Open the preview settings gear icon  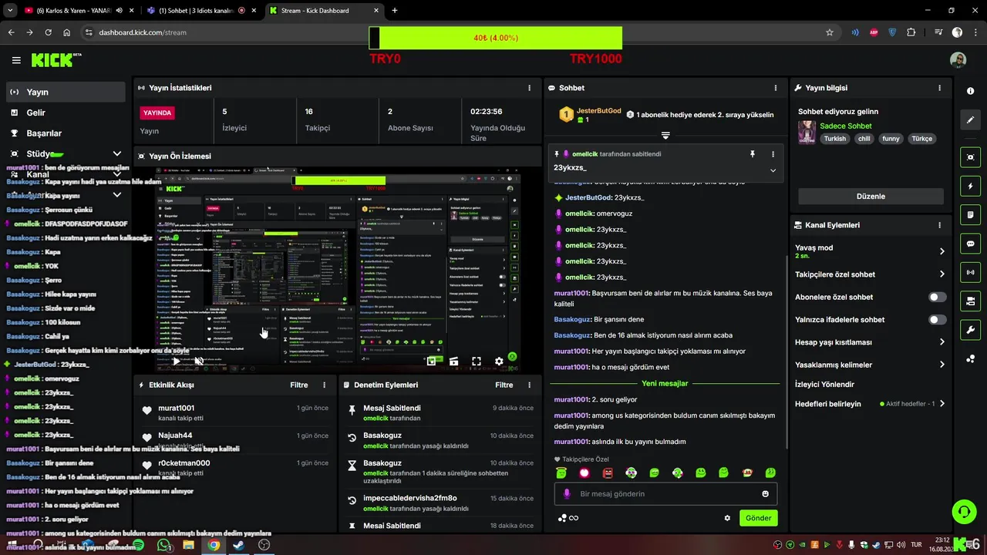[499, 361]
